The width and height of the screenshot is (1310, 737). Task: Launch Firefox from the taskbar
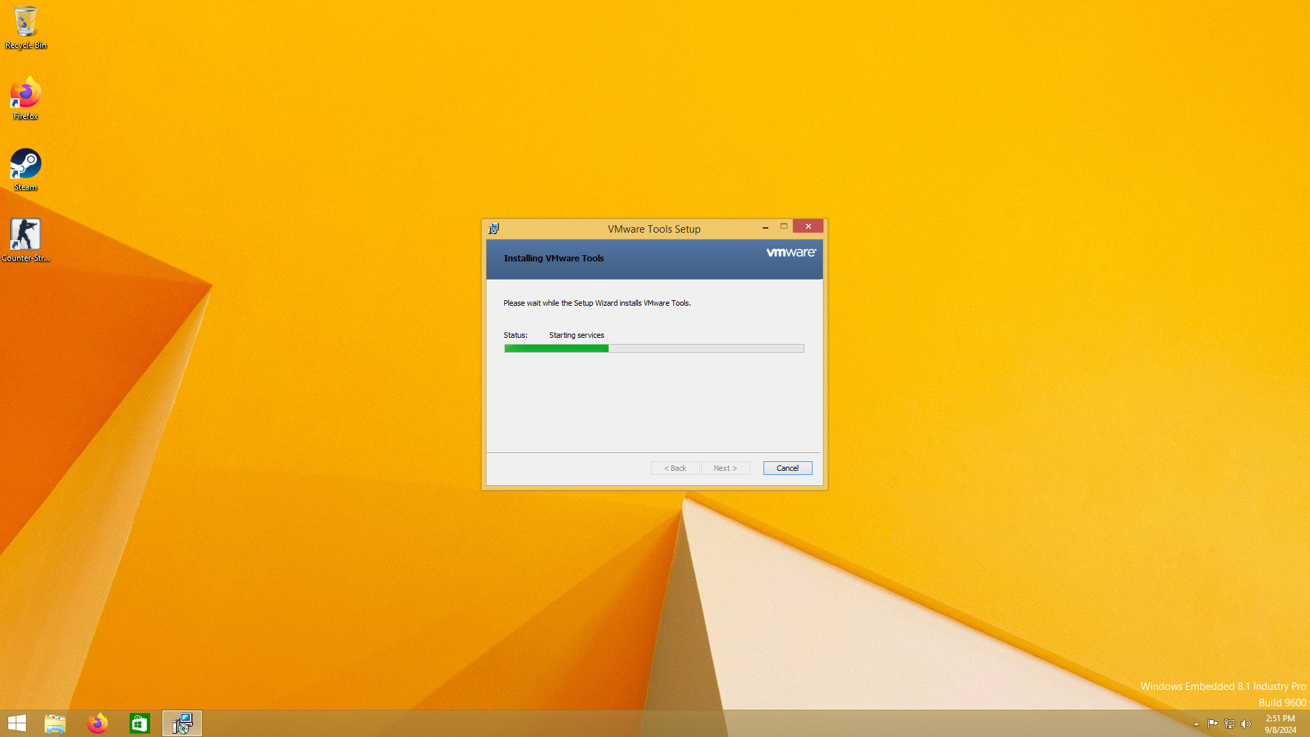coord(98,723)
